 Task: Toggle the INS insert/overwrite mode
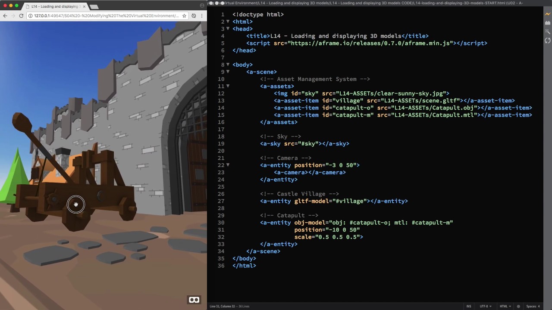(469, 306)
